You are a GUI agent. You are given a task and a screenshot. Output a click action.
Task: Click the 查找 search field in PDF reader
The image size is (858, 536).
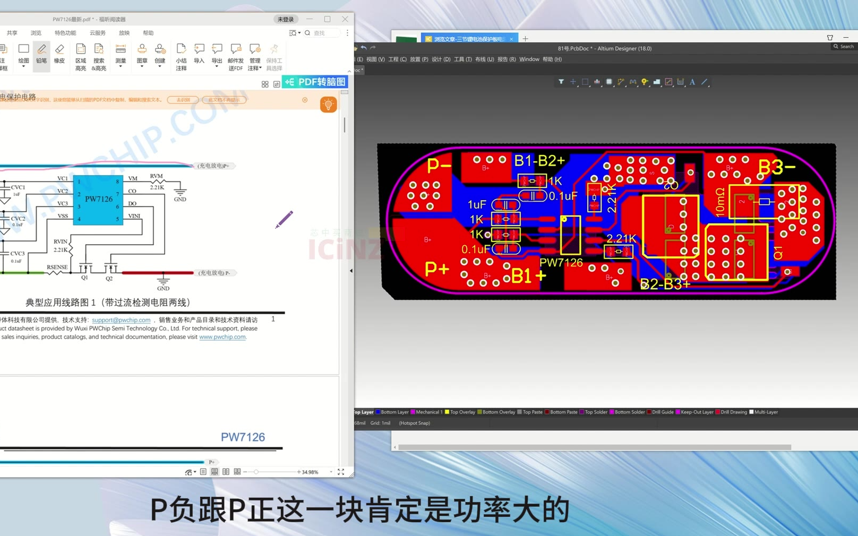pyautogui.click(x=322, y=33)
